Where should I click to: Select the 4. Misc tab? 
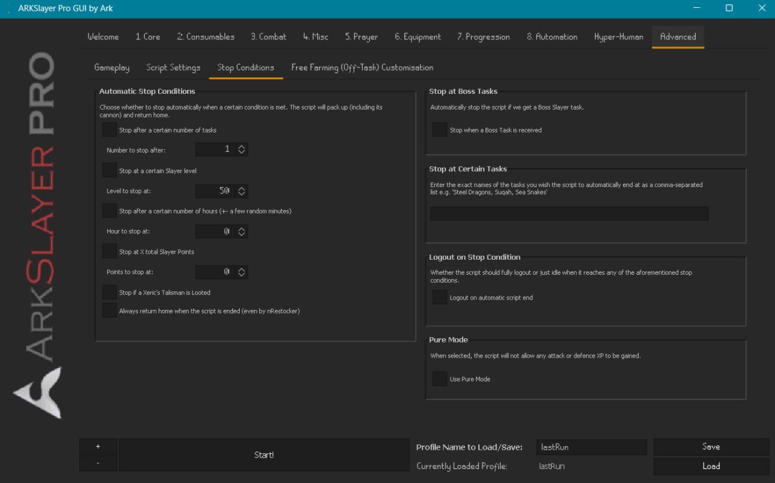[316, 37]
